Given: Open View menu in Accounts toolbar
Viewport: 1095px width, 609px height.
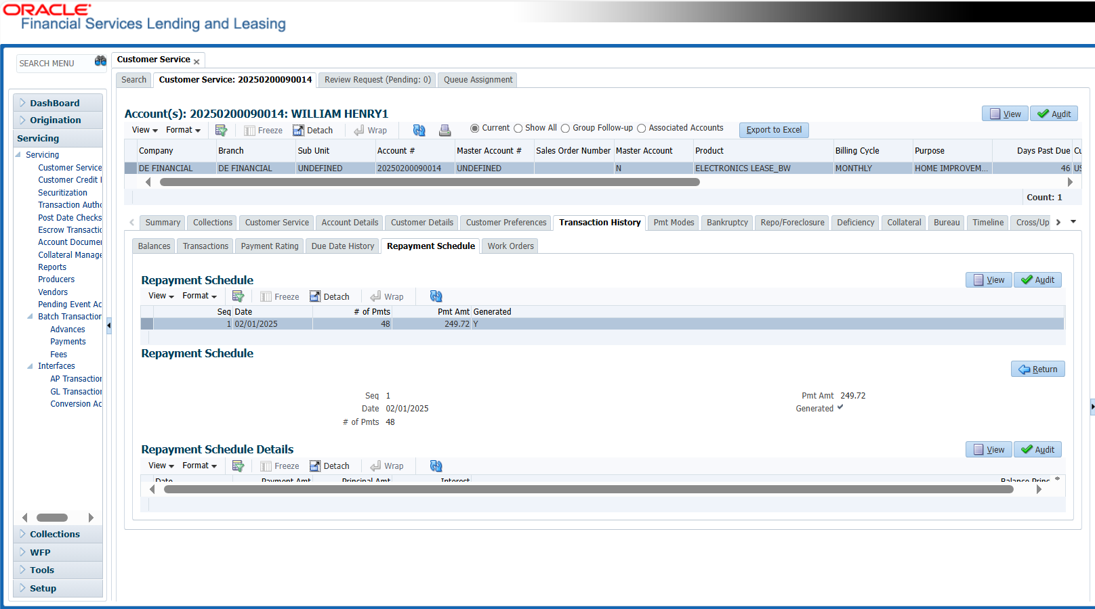Looking at the screenshot, I should coord(144,130).
